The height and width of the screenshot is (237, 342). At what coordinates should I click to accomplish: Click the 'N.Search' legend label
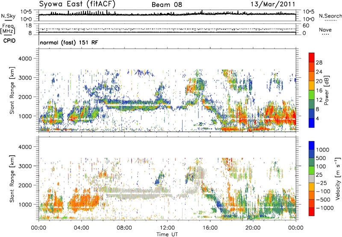coord(330,16)
